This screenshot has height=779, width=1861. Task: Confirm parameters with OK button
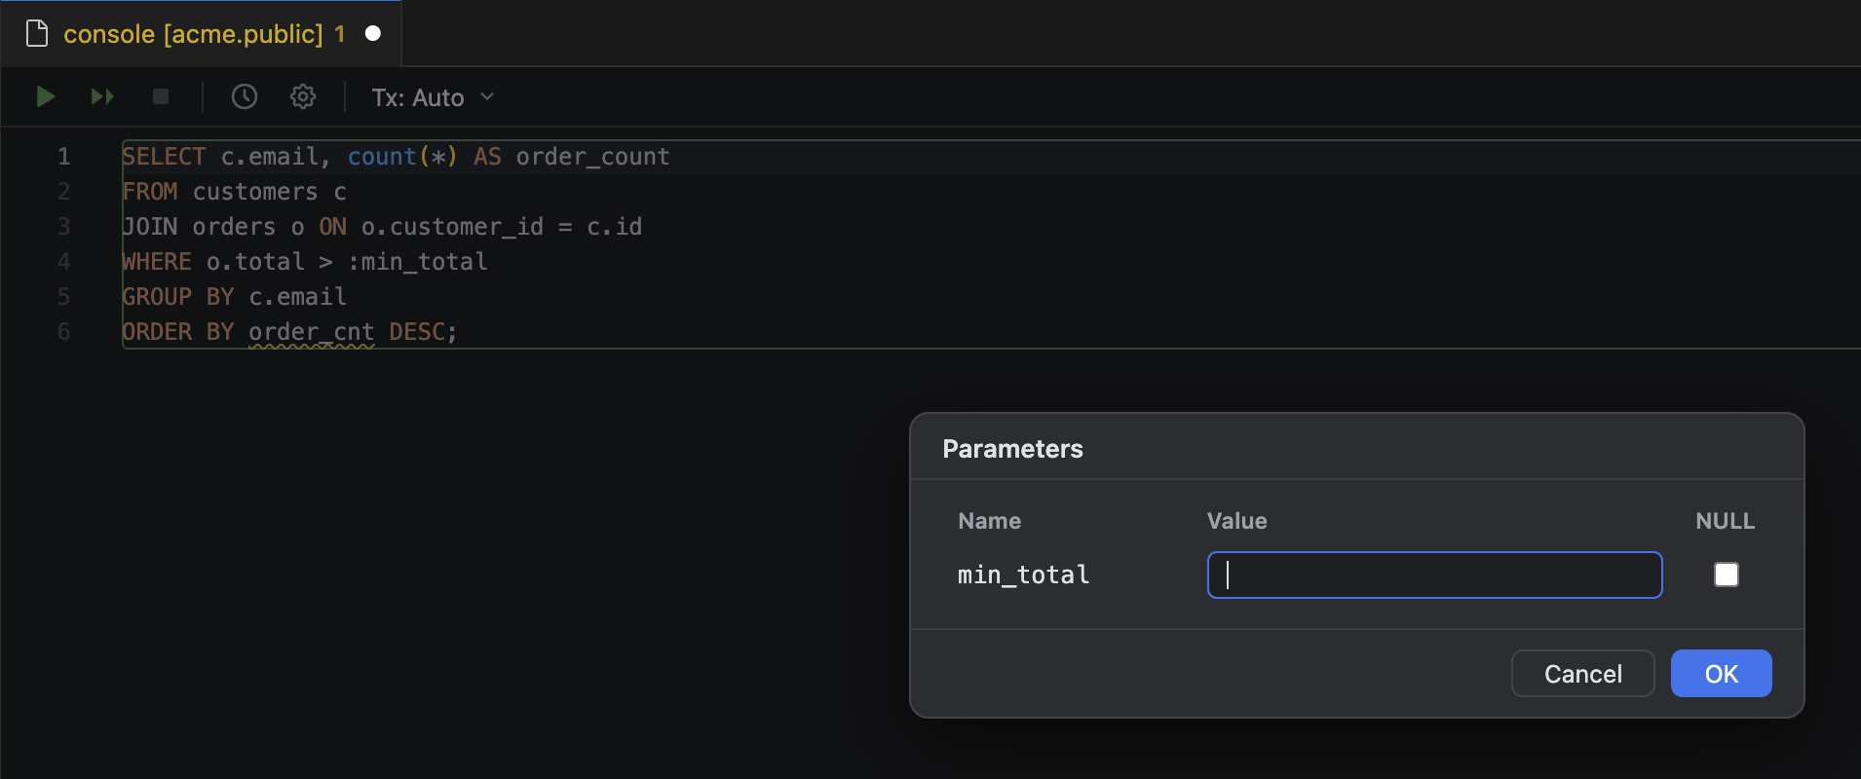click(1721, 674)
